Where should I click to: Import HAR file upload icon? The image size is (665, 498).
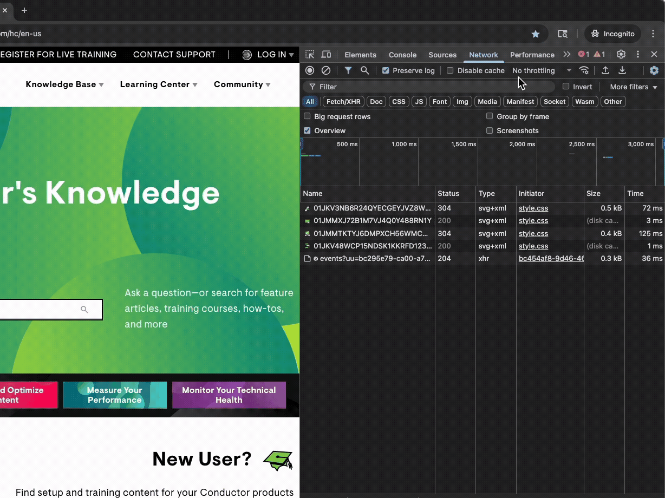[x=605, y=70]
